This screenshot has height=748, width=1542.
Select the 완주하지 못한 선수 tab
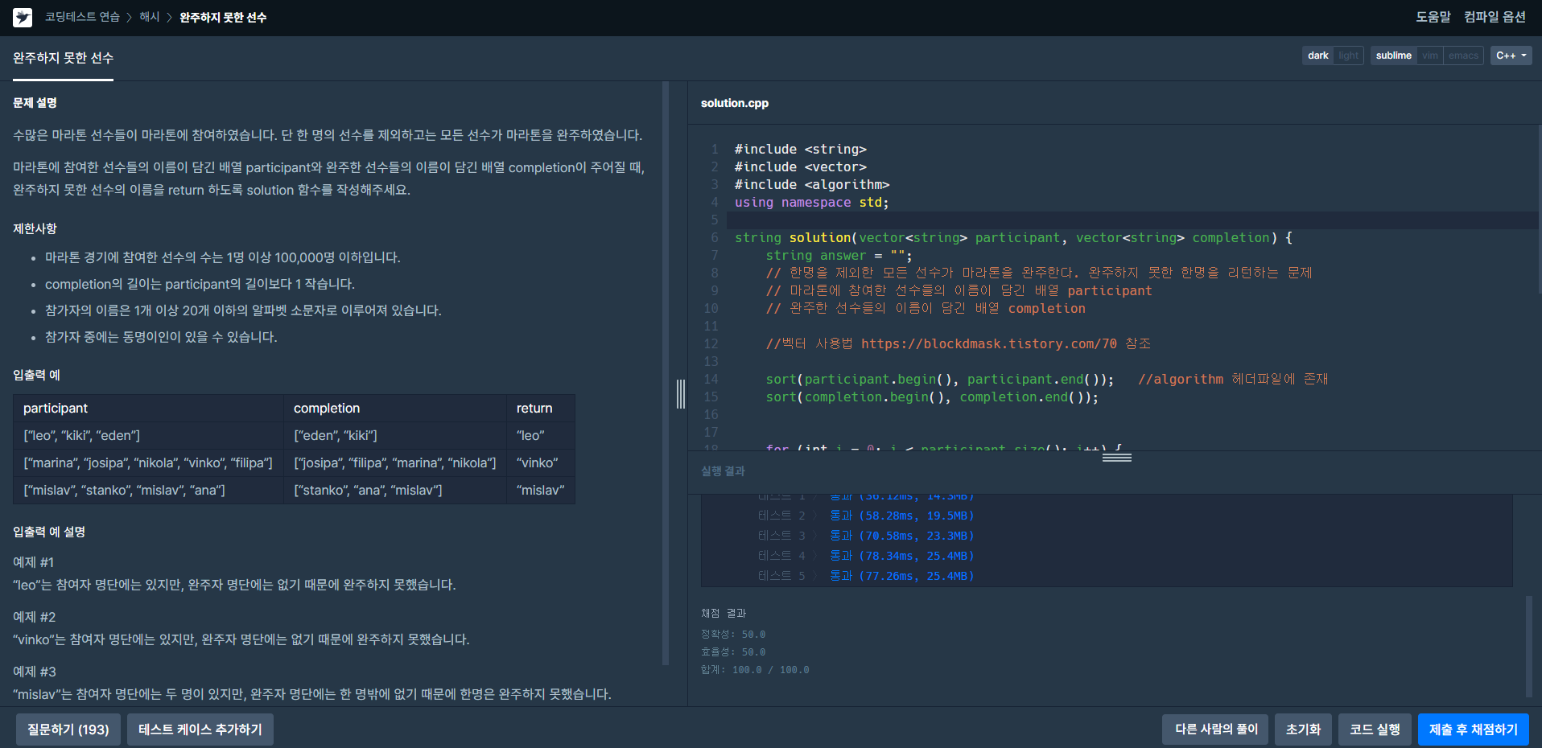(63, 58)
